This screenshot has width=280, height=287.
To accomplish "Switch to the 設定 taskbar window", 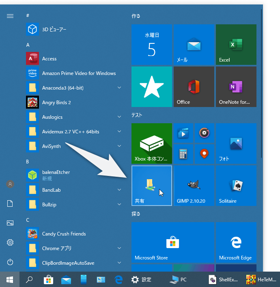I will (142, 279).
